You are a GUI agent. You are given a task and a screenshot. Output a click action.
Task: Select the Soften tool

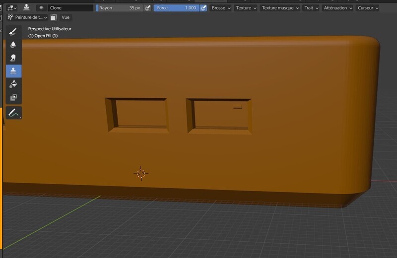pyautogui.click(x=13, y=45)
